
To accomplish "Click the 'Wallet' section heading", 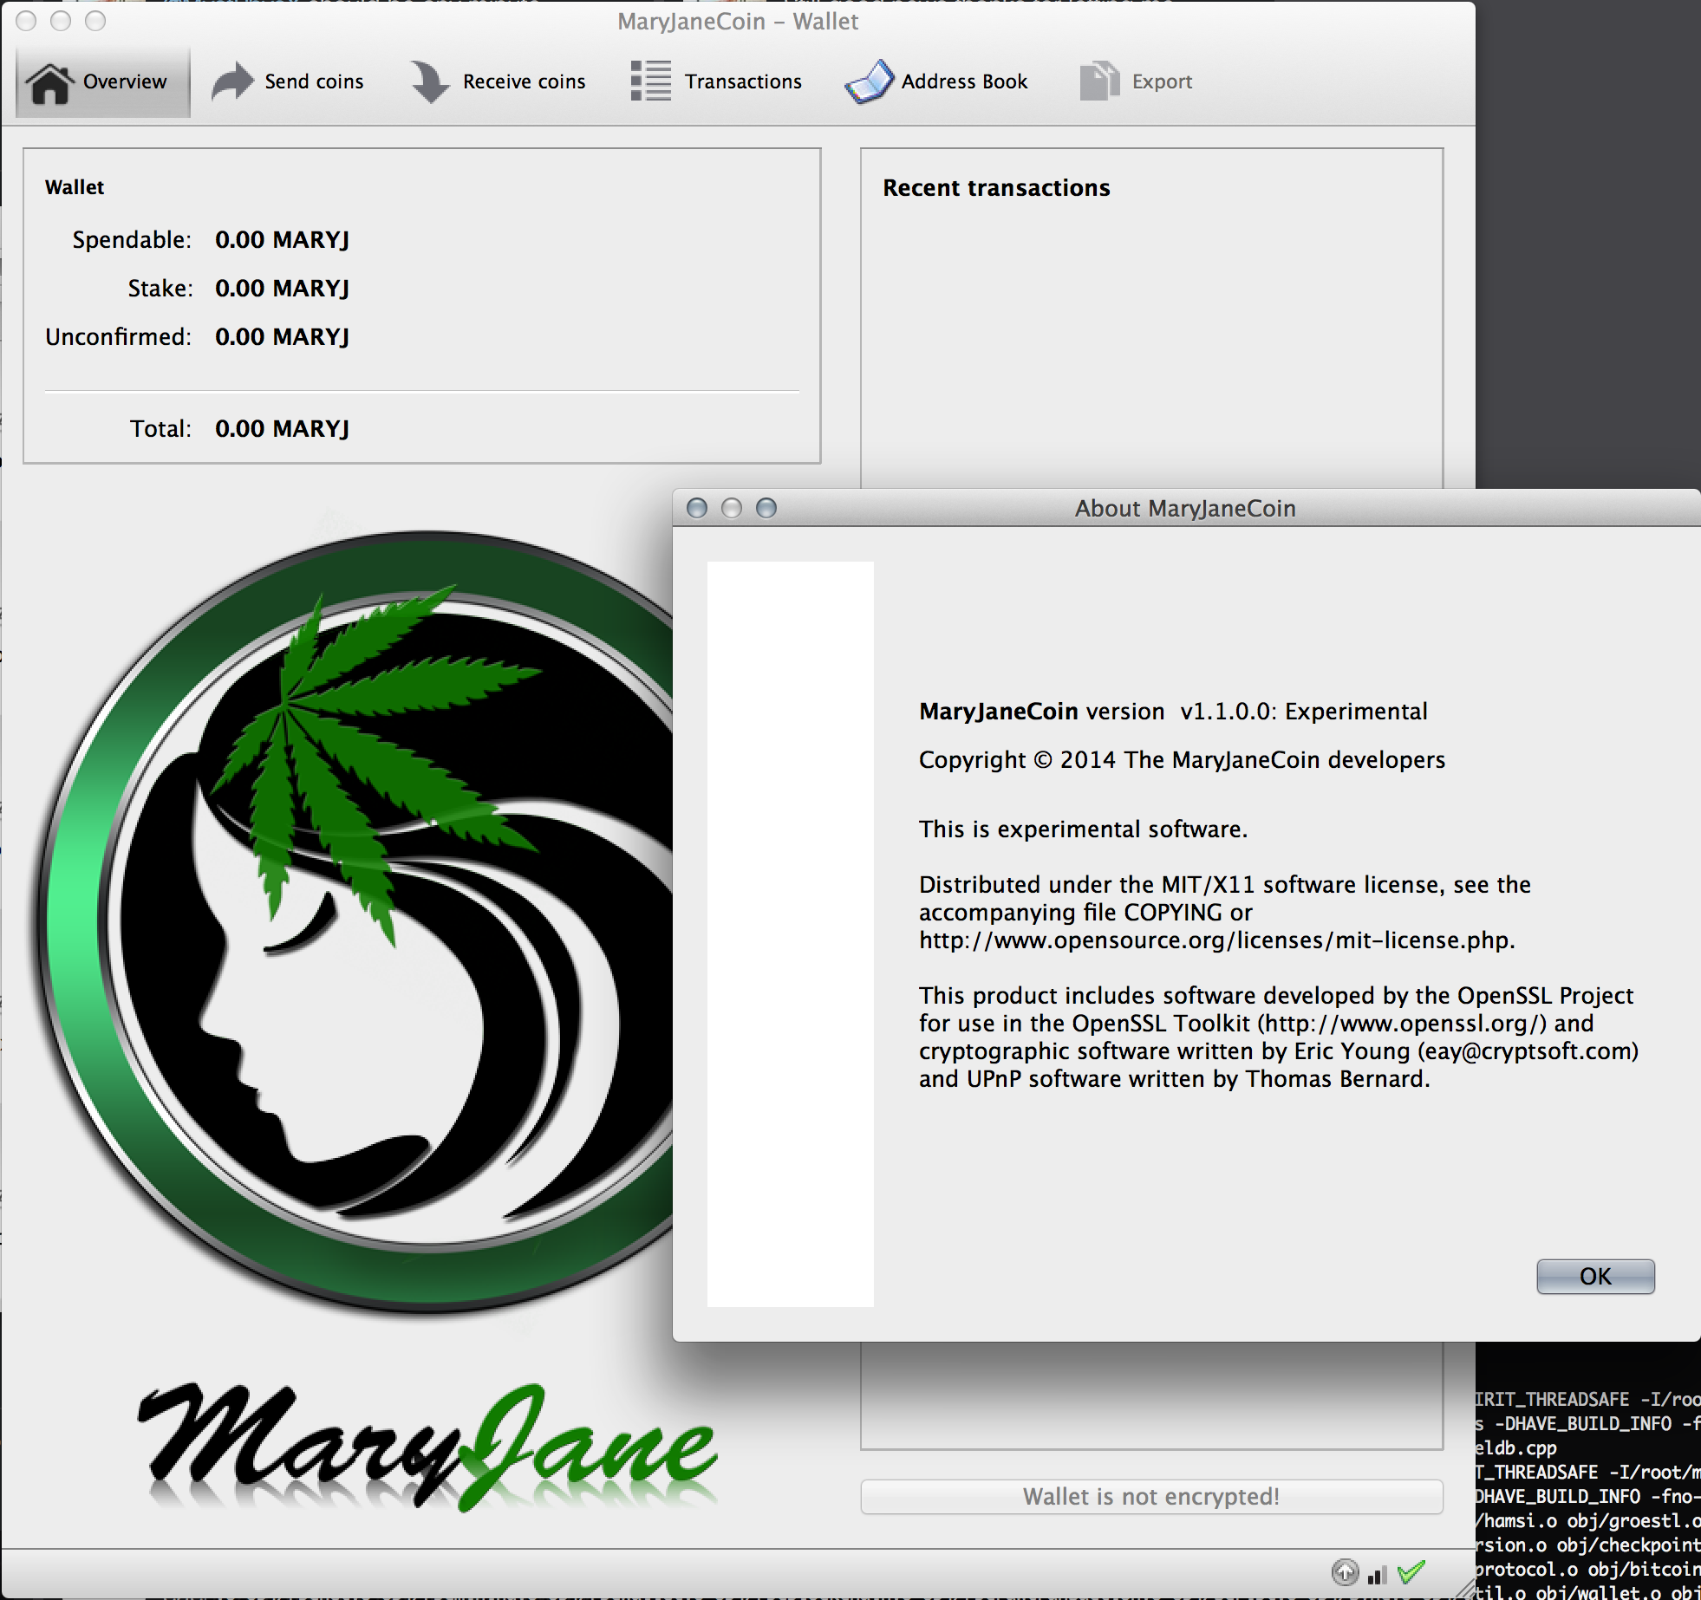I will click(75, 187).
